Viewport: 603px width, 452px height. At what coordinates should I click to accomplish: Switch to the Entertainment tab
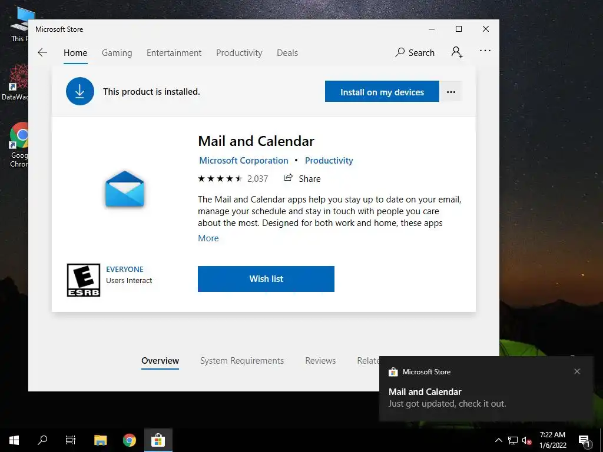(174, 52)
